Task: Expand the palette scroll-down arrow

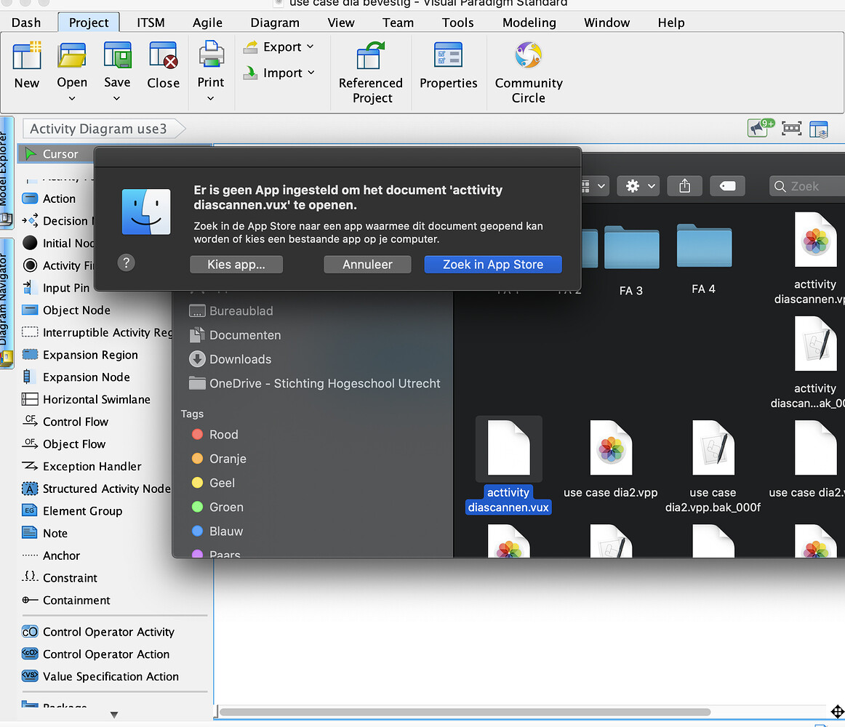Action: tap(113, 715)
